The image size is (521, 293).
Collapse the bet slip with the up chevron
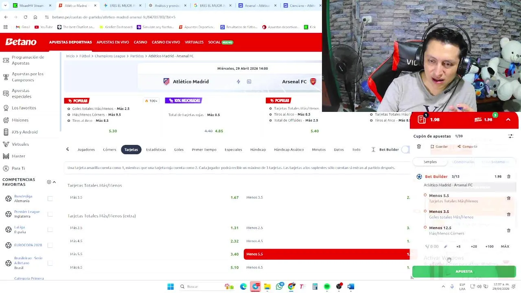[x=508, y=120]
